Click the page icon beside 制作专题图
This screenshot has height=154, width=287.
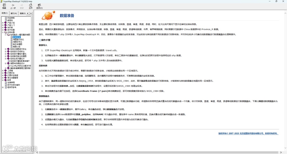[x=11, y=44]
